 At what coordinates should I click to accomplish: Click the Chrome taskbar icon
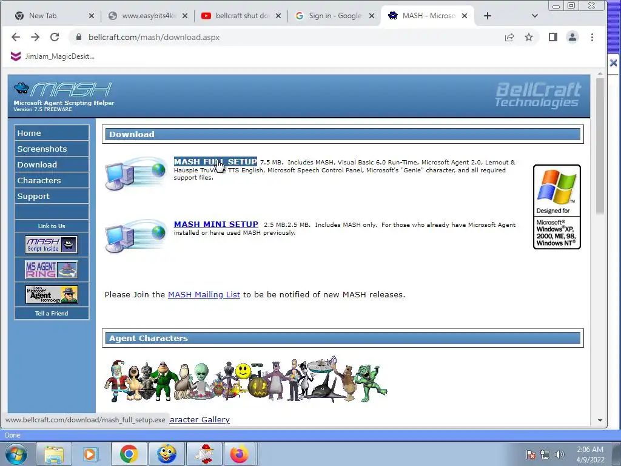[129, 454]
